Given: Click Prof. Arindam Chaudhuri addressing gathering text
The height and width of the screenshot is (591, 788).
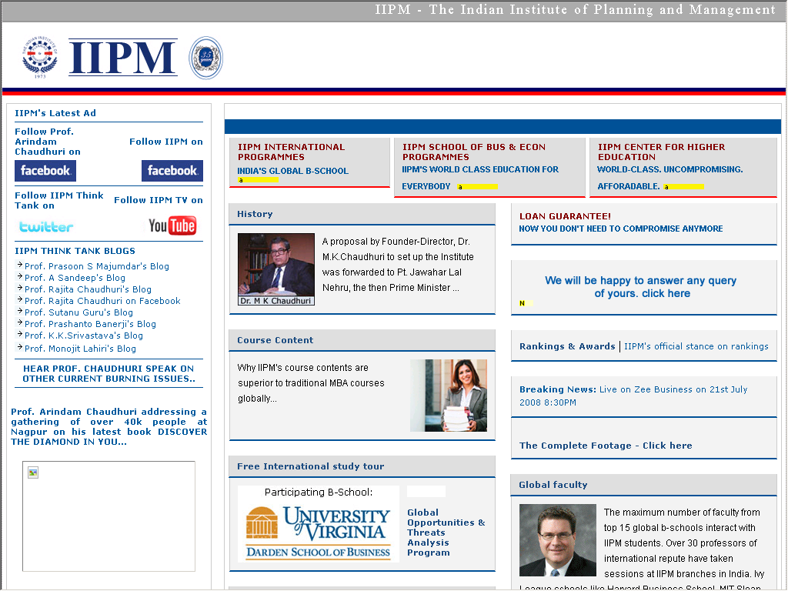Looking at the screenshot, I should (109, 426).
